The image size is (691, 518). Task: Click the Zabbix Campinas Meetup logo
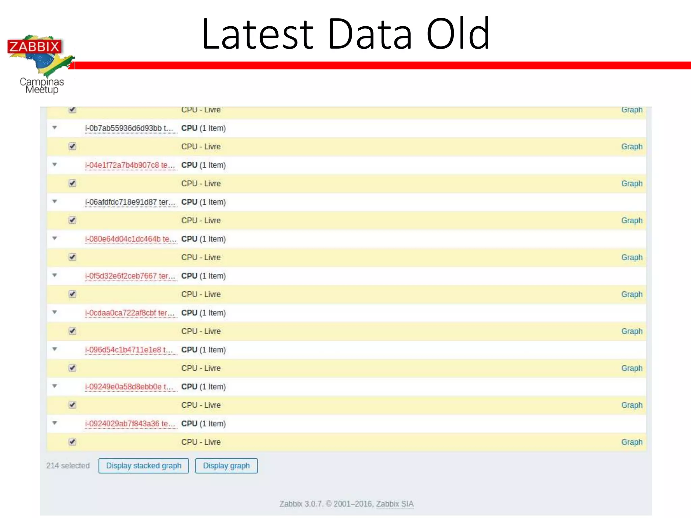coord(40,64)
